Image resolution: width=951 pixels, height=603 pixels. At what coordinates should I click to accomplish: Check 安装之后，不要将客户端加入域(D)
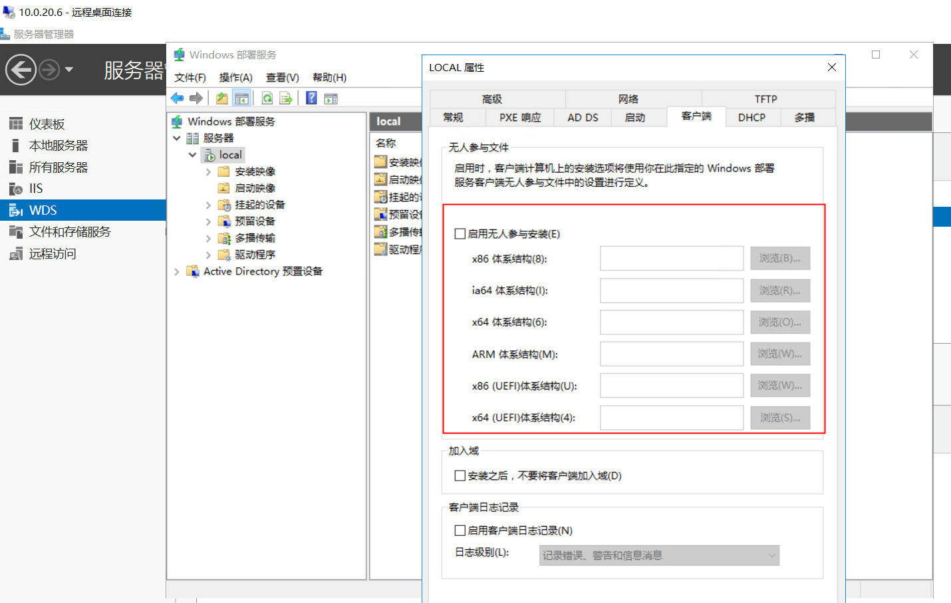point(460,476)
